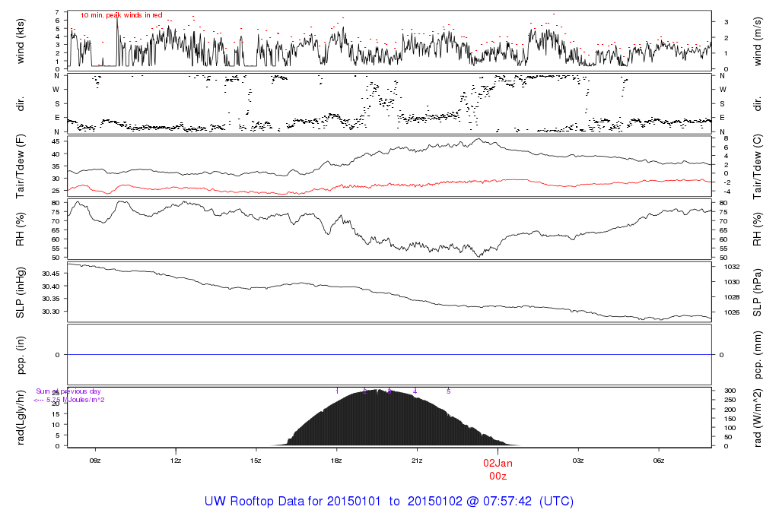Screen dimensions: 779x532
Task: Select the '1030' hPa tick value
Action: [732, 282]
